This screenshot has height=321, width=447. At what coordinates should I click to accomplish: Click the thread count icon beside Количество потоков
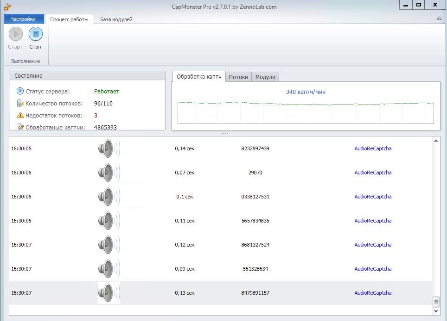[20, 103]
